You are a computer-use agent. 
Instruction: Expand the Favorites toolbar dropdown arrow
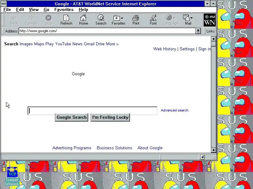[122, 18]
